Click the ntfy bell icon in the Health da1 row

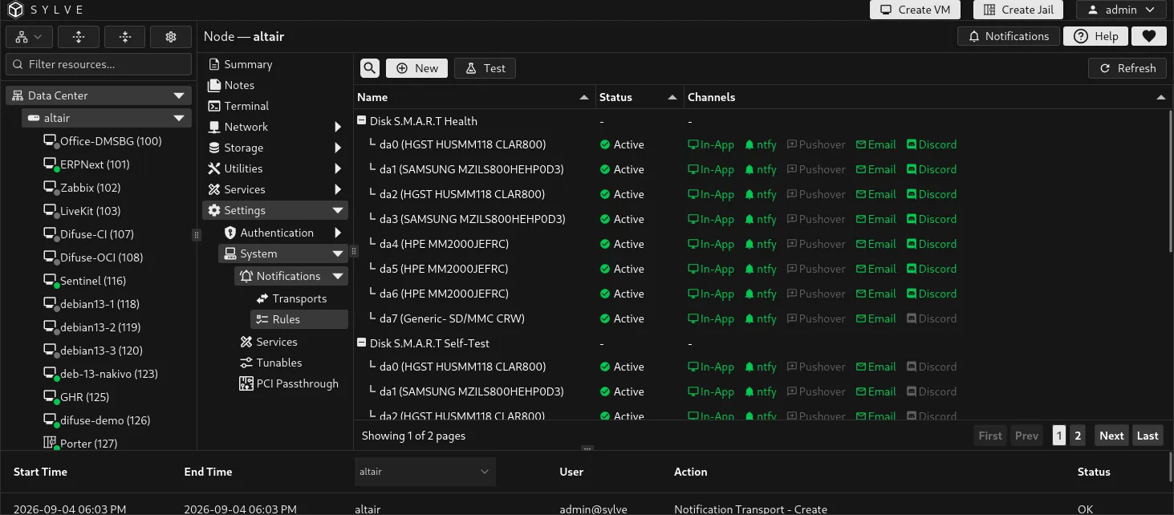coord(749,169)
